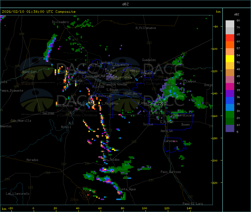Click the S_Rosas map label
Screen dimensions: 251x212
[112, 90]
